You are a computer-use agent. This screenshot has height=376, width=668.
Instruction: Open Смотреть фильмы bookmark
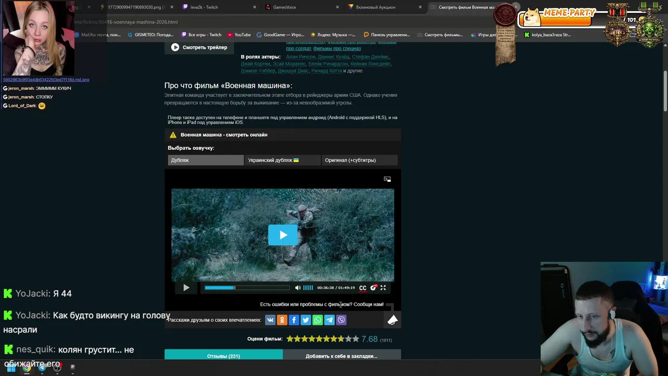pyautogui.click(x=440, y=35)
